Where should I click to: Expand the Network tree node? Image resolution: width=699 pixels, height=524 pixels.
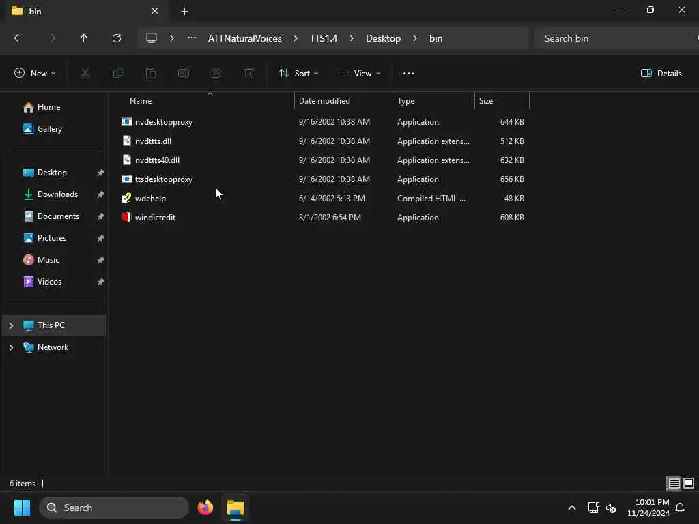coord(11,347)
